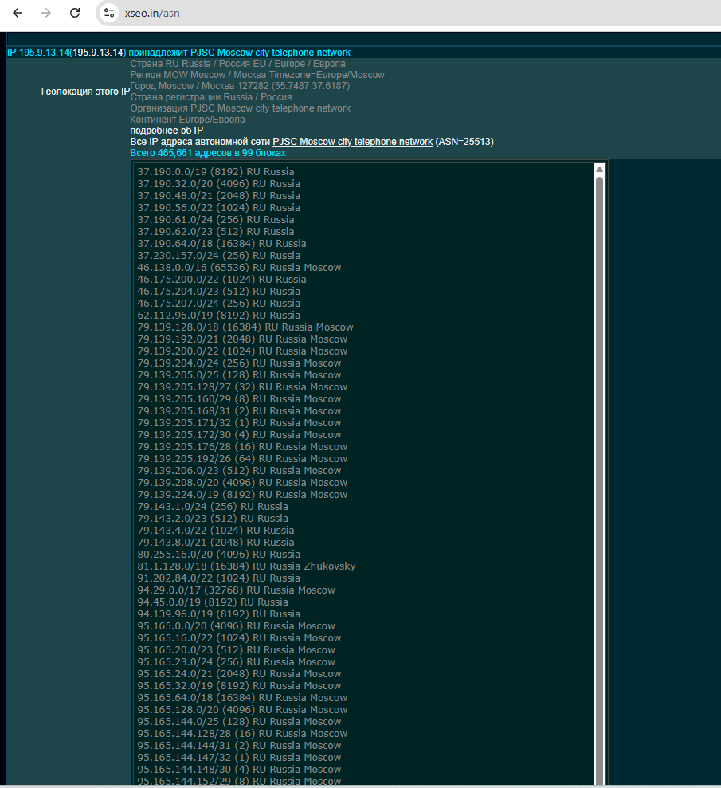721x788 pixels.
Task: Select row 81.1.128.0/18 Russia Zhukovsky
Action: 247,566
